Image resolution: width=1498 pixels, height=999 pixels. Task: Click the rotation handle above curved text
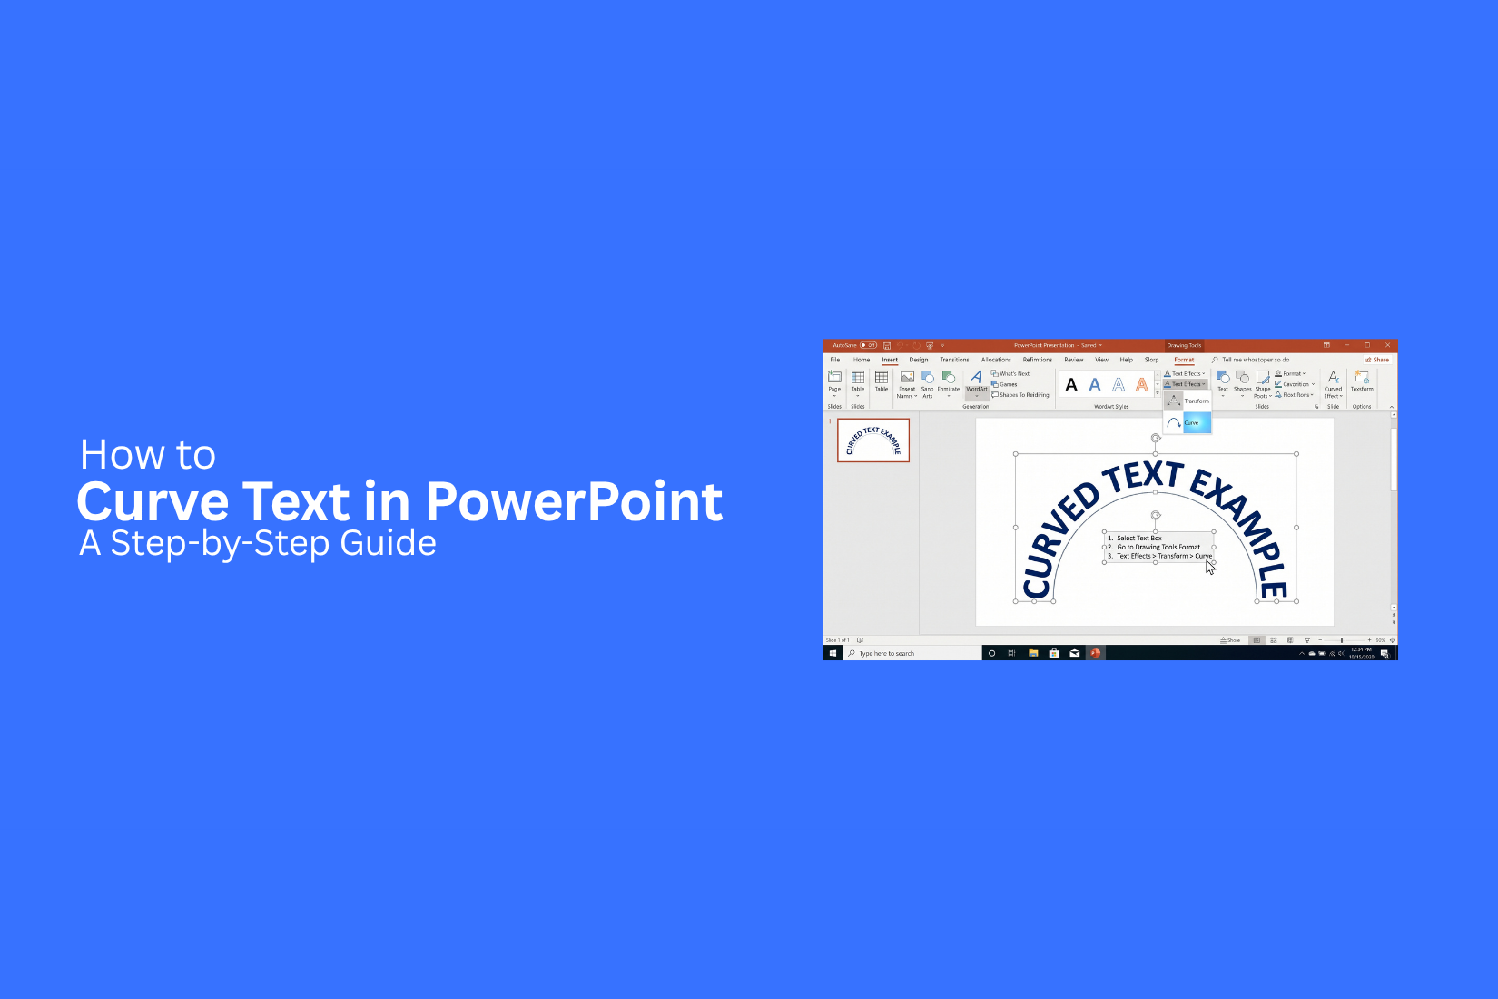coord(1156,438)
